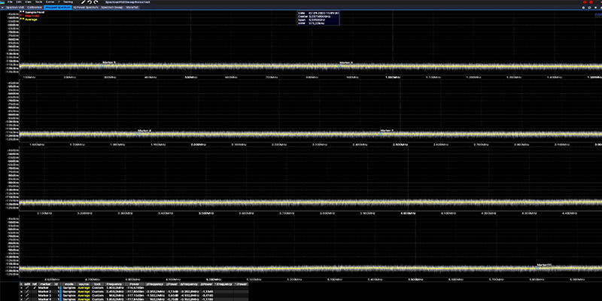602x301 pixels.
Task: Click the small arrow left of the tabs
Action: tap(2, 8)
